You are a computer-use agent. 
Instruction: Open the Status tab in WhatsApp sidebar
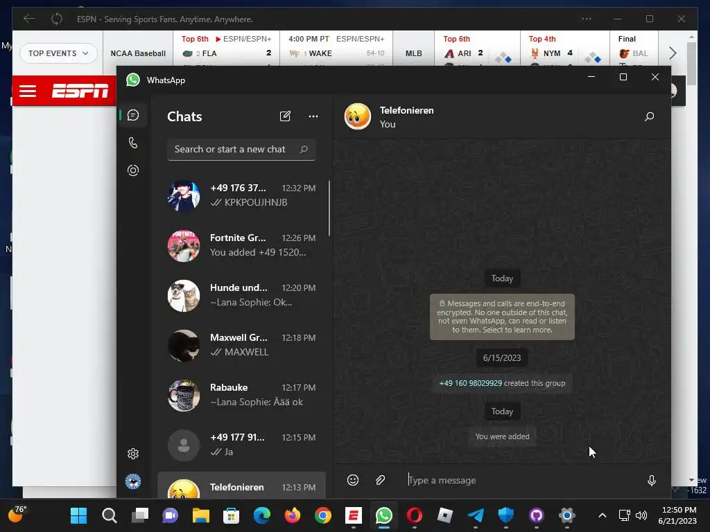click(x=133, y=170)
